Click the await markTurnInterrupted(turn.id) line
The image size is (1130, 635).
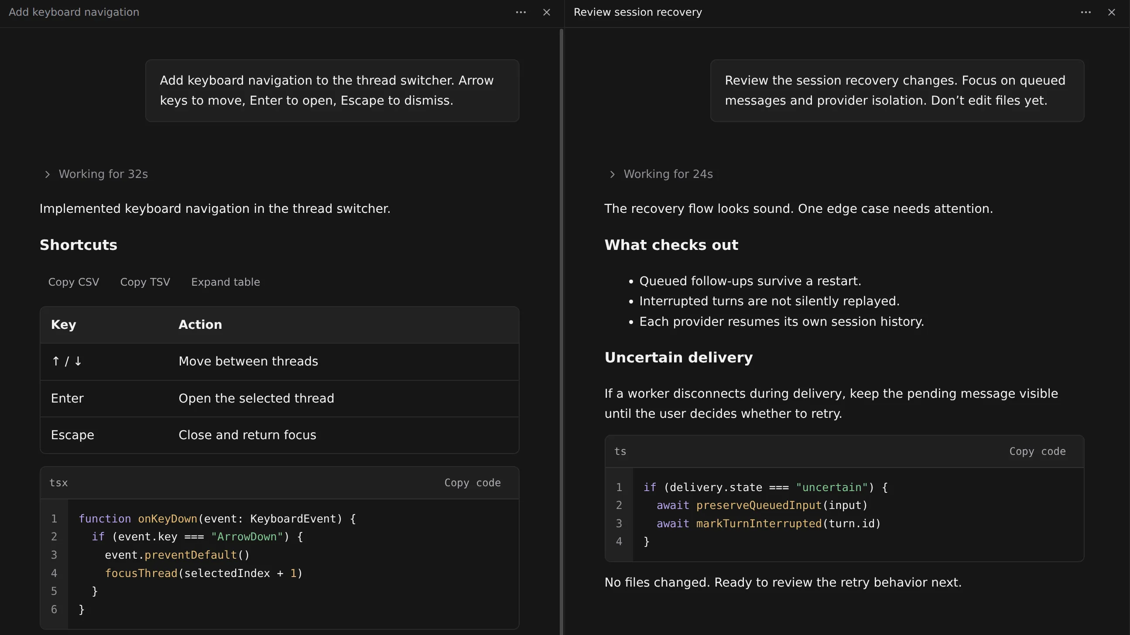(769, 523)
